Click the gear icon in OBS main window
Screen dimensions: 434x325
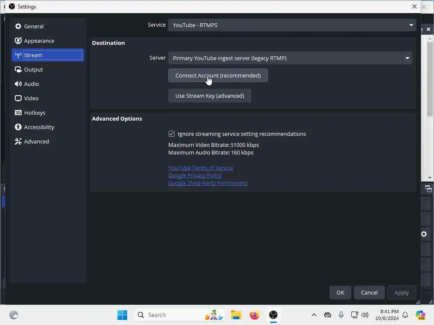(424, 234)
